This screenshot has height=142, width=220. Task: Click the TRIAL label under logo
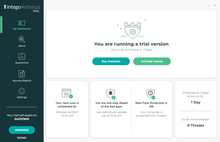tap(36, 11)
